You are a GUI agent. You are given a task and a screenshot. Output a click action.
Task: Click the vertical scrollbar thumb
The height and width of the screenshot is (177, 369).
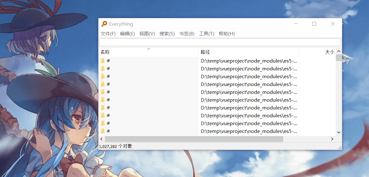339,58
